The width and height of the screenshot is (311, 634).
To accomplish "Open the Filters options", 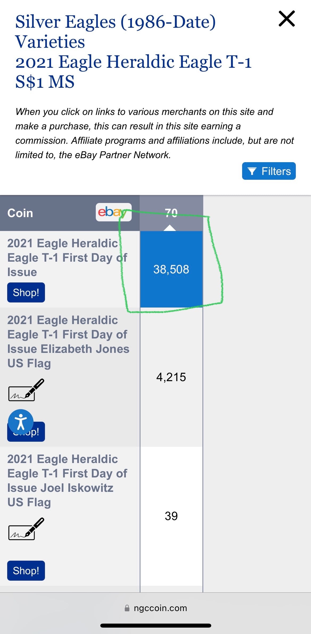I will click(269, 171).
